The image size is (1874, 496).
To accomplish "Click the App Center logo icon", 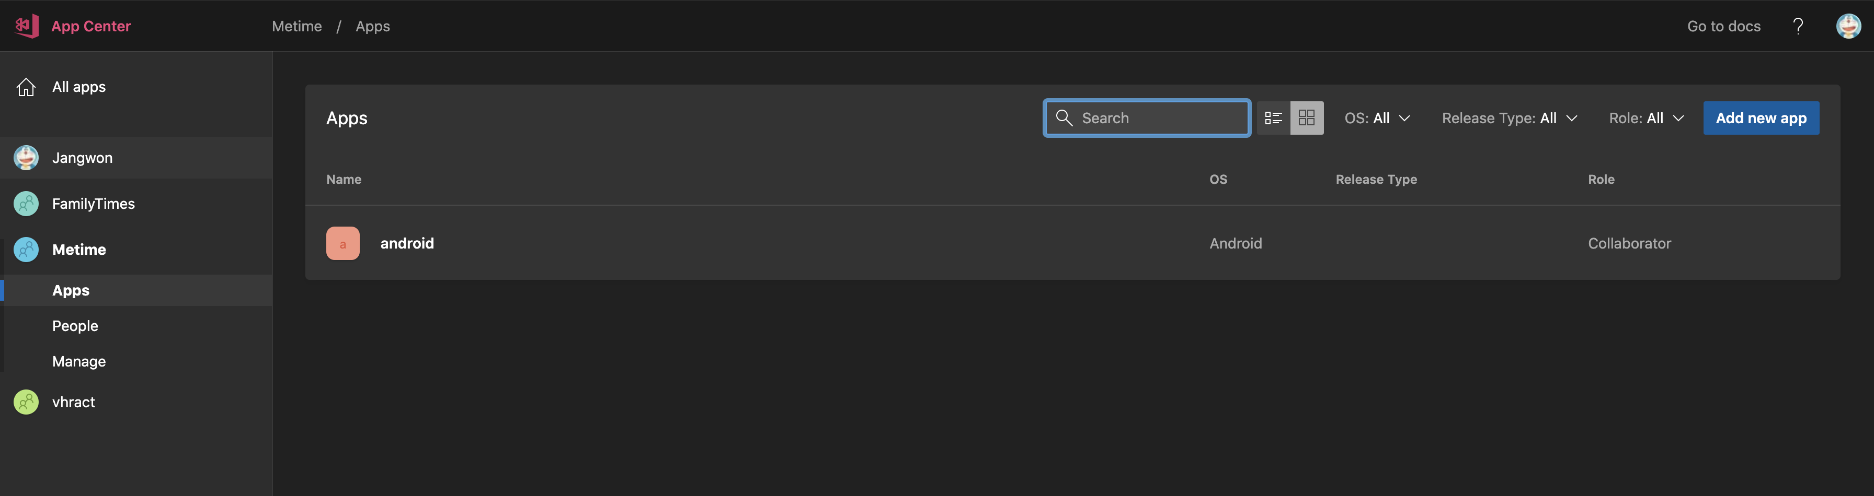I will 27,26.
